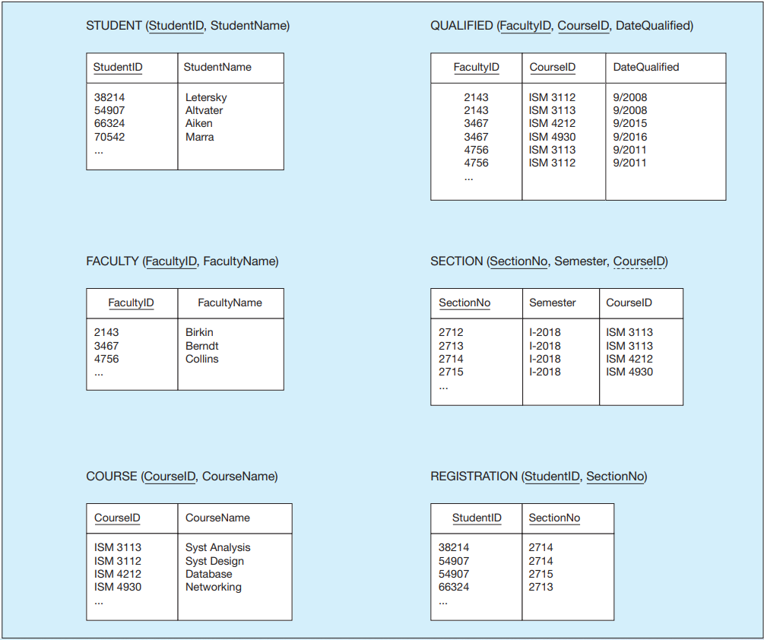
Task: Select the Semester column header cell
Action: click(561, 303)
